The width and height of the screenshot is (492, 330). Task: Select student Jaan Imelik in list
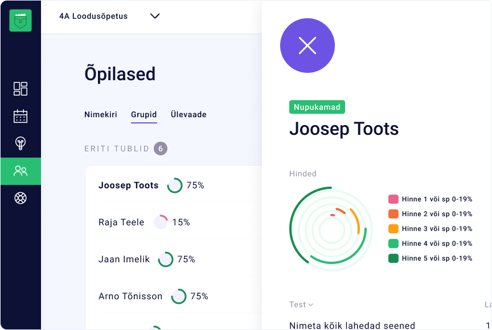[124, 259]
